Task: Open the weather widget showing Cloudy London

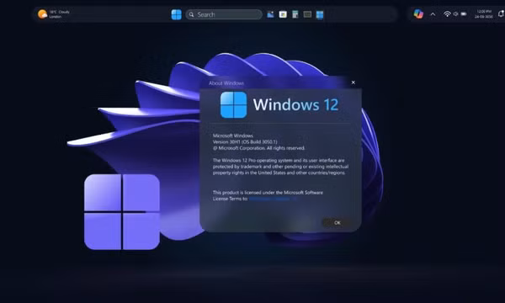Action: click(x=54, y=14)
